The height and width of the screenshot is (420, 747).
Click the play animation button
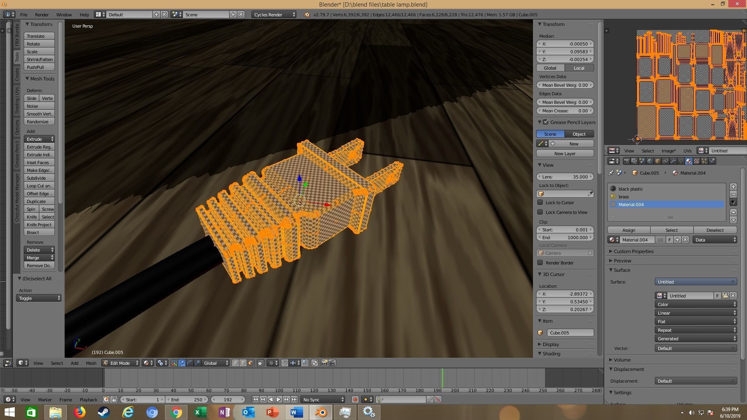tap(279, 399)
